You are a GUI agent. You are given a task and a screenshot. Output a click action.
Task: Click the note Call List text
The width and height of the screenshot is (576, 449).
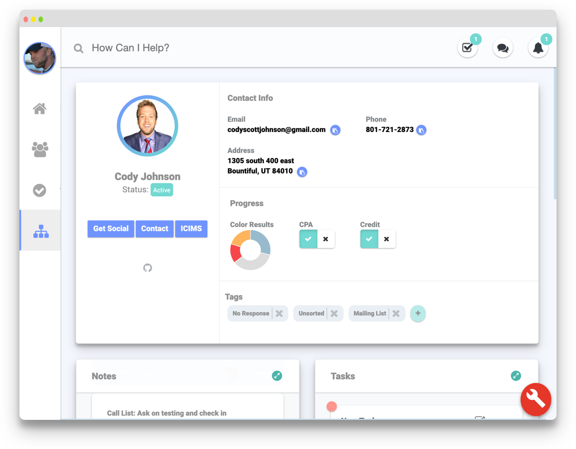tap(166, 413)
